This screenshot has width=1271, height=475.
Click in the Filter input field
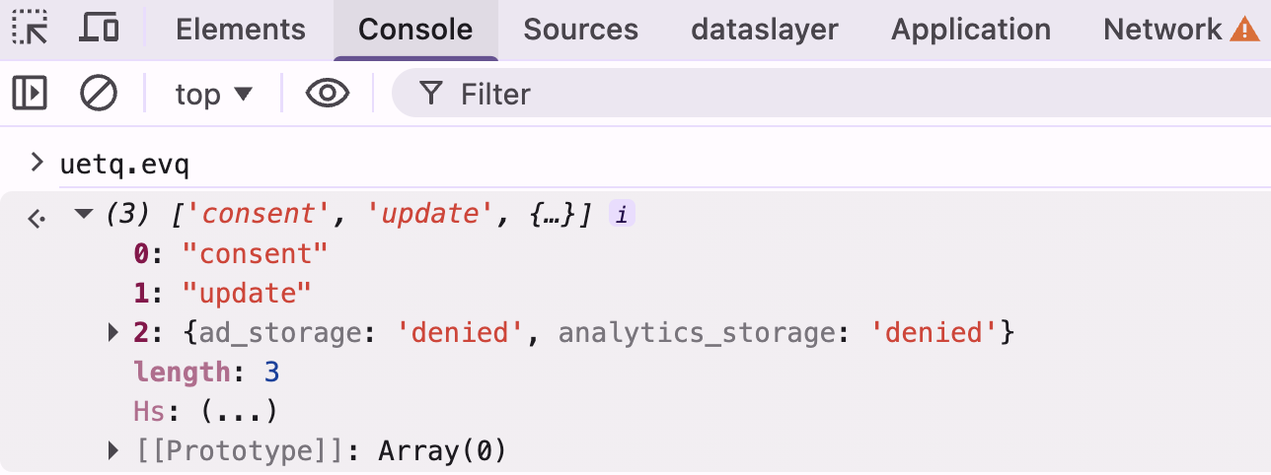[831, 94]
